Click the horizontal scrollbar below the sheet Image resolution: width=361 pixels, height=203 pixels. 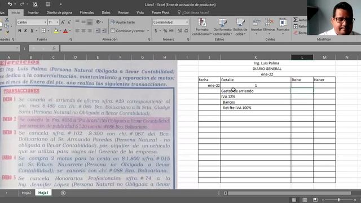tap(289, 193)
